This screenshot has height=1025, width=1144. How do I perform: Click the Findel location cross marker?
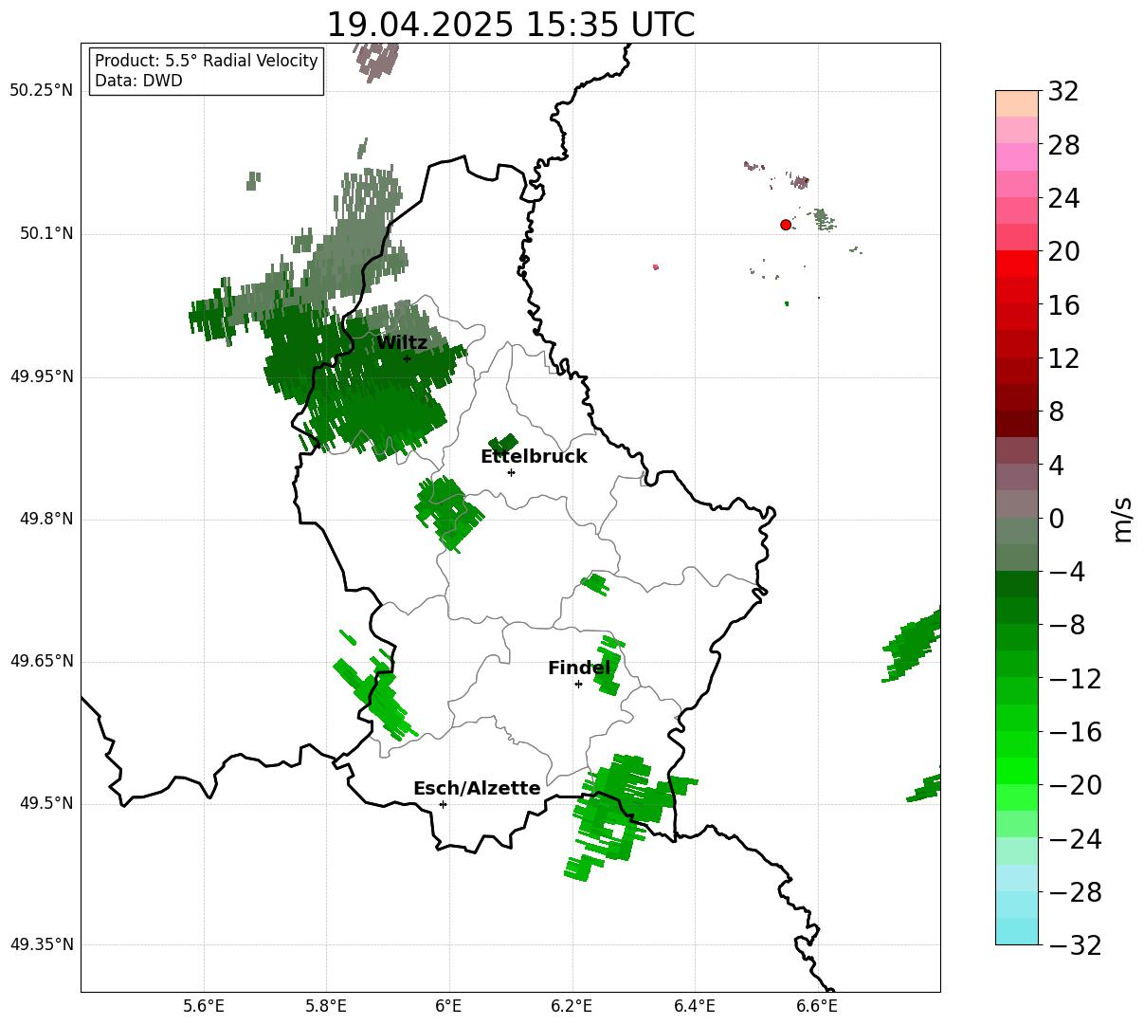578,684
